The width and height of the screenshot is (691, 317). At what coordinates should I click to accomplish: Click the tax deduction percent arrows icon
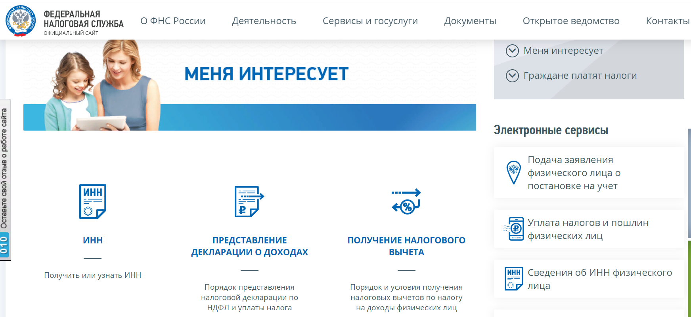406,201
